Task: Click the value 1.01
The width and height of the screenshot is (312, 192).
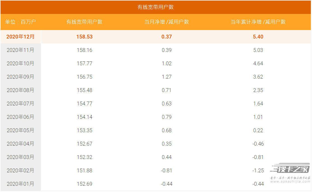Action: click(x=258, y=117)
